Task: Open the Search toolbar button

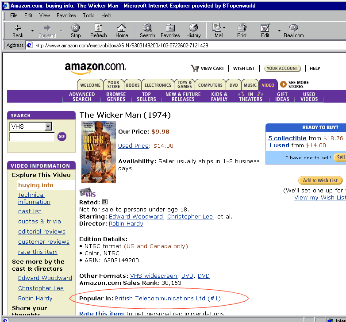Action: (147, 31)
